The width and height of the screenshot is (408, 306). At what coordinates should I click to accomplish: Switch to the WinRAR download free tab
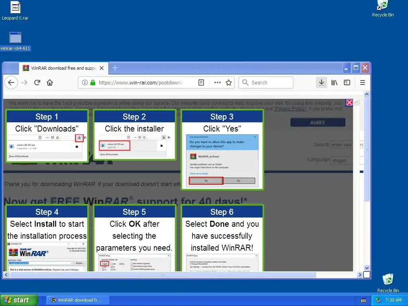(x=64, y=68)
